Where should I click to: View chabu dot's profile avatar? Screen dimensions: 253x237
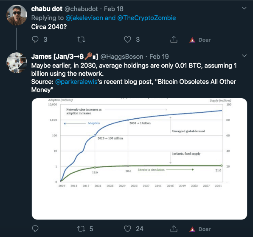coord(17,15)
